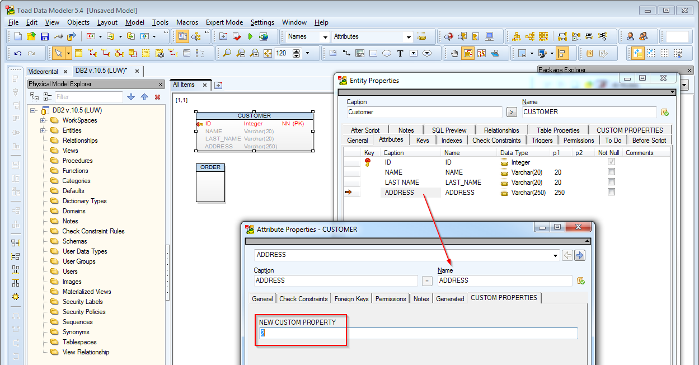Open the File menu
Image resolution: width=699 pixels, height=365 pixels.
pos(13,22)
